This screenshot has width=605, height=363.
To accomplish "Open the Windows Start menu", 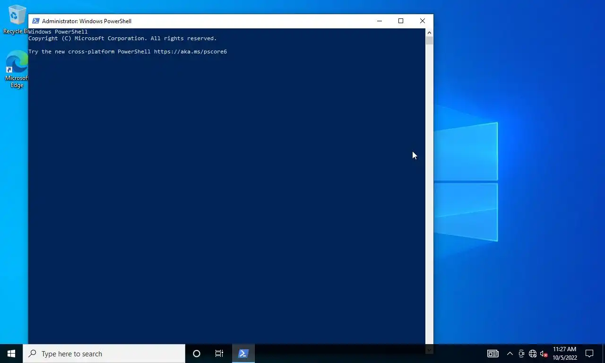I will pos(11,354).
